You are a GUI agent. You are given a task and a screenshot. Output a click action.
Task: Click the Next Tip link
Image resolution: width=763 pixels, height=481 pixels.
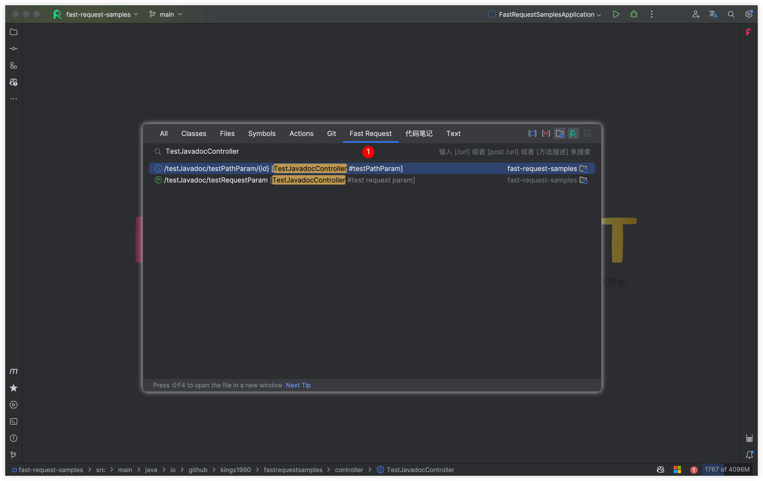298,385
